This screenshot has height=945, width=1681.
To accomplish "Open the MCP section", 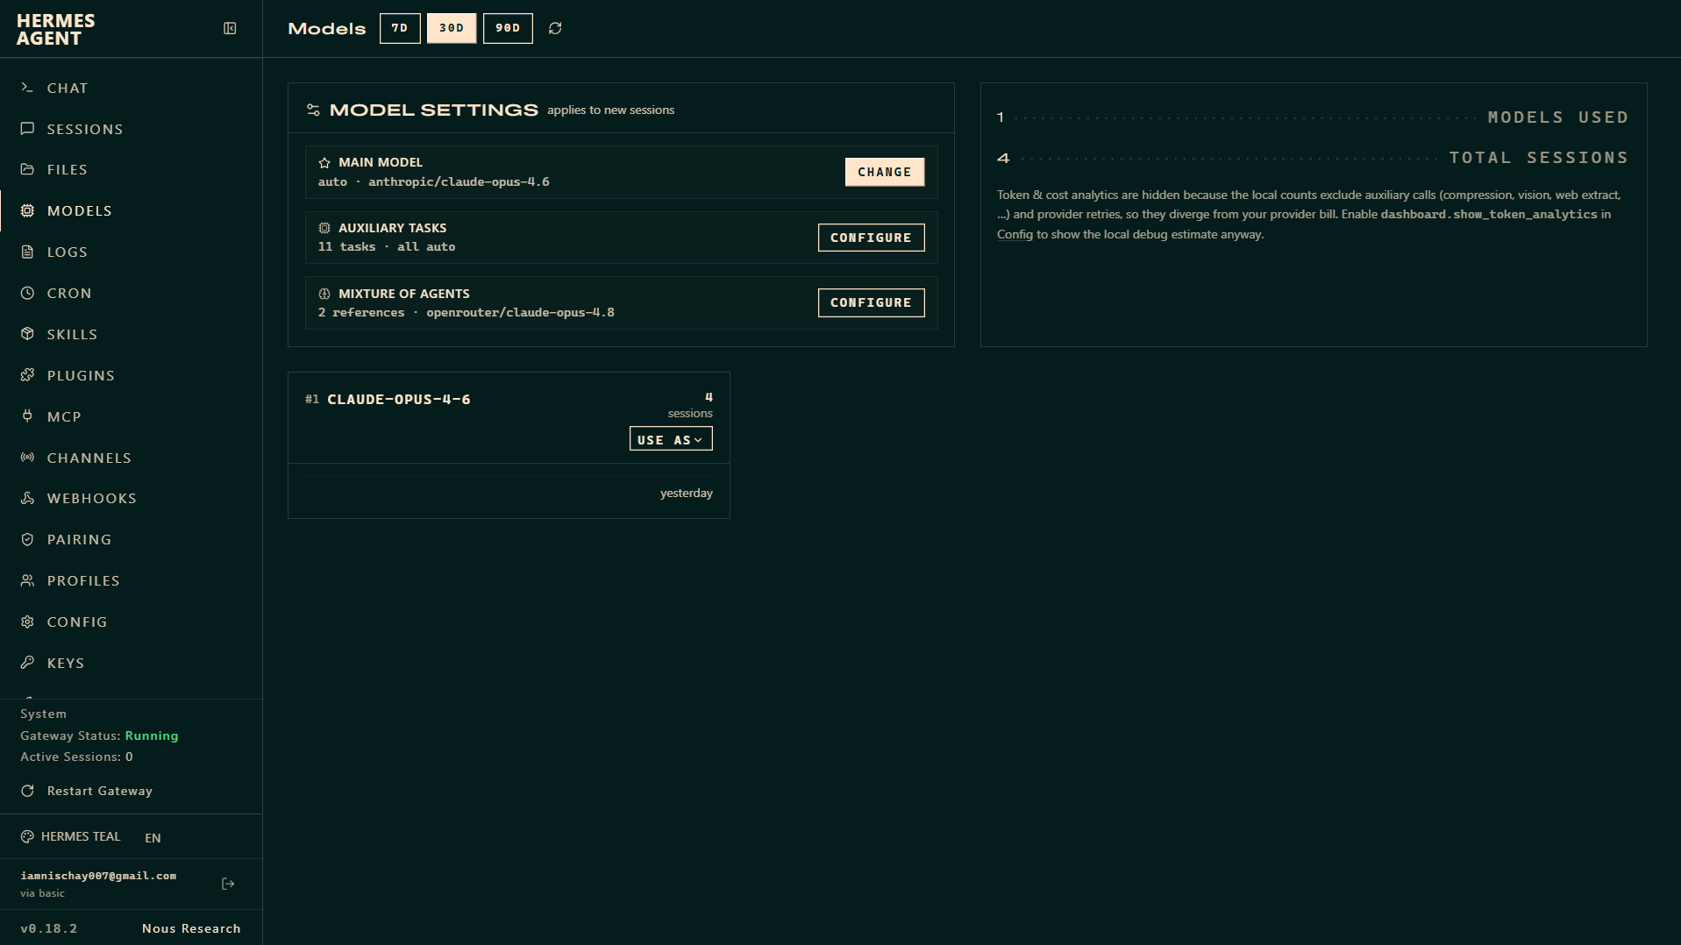I will [x=132, y=416].
